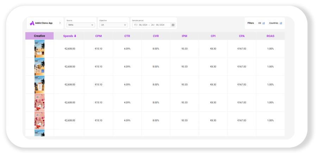
Task: Click the OS filter All link
Action: 263,23
